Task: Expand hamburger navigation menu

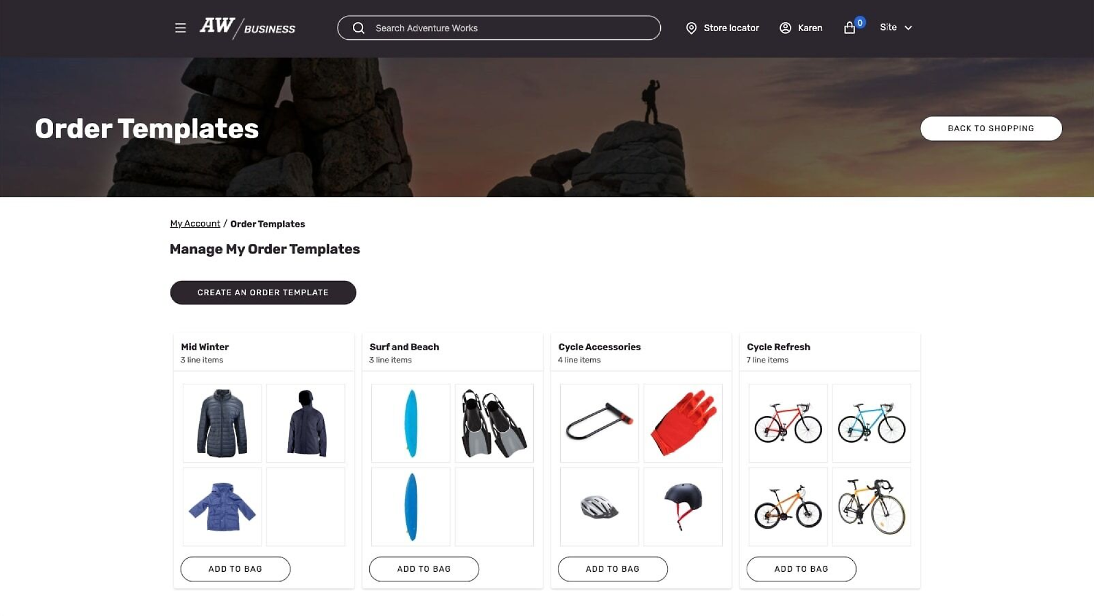Action: coord(179,27)
